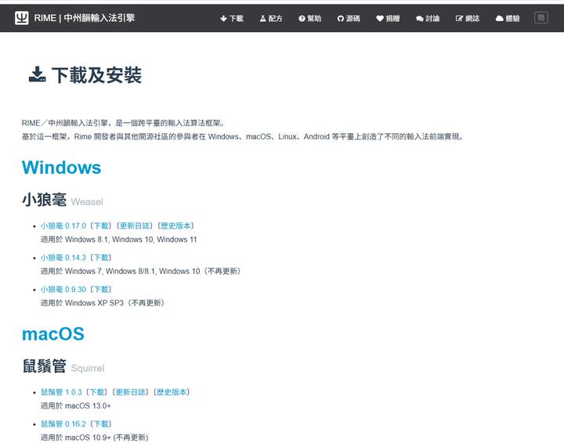
Task: Open 捐贈 nav item with the heart icon
Action: click(x=388, y=18)
